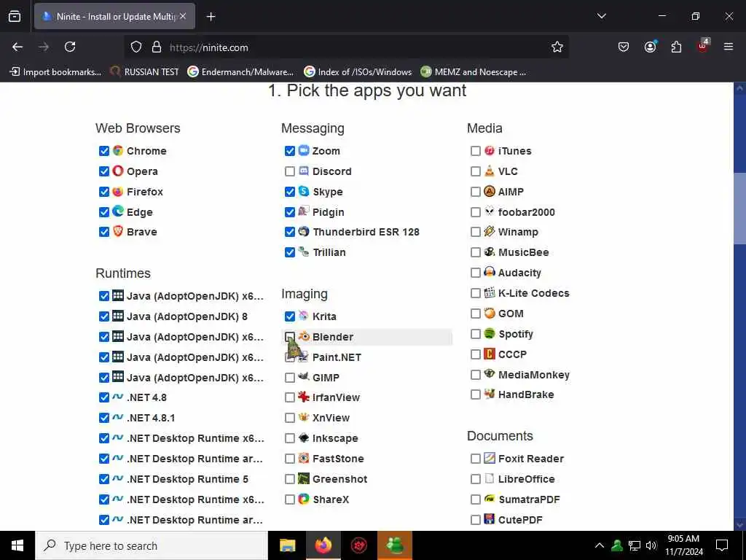Check the HandBrake checkbox

(475, 394)
